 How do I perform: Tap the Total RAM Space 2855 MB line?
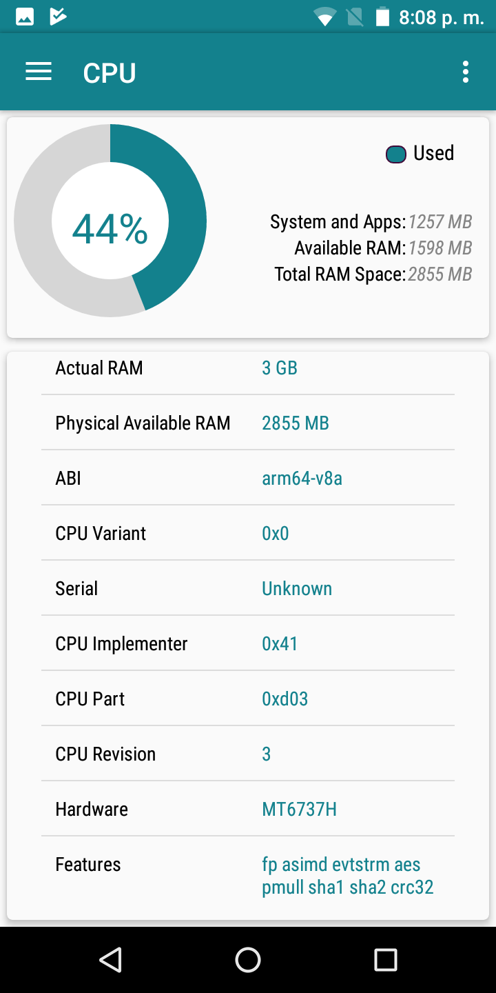(373, 274)
